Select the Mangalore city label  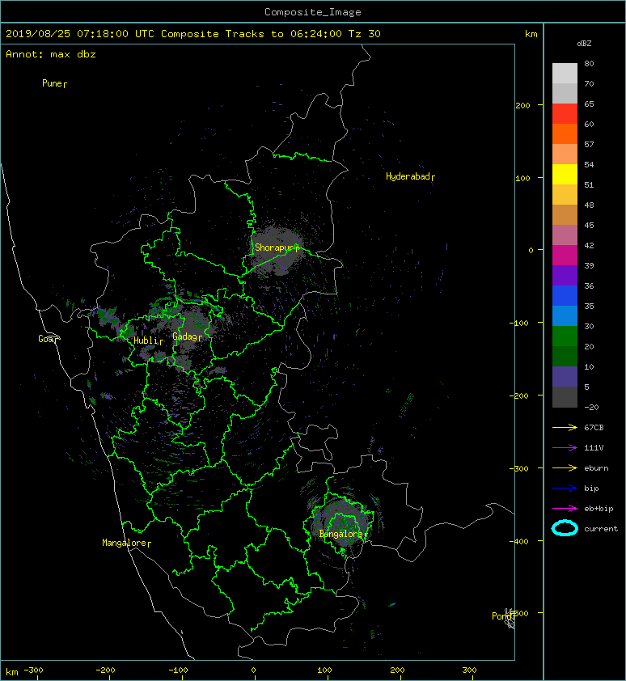[125, 543]
